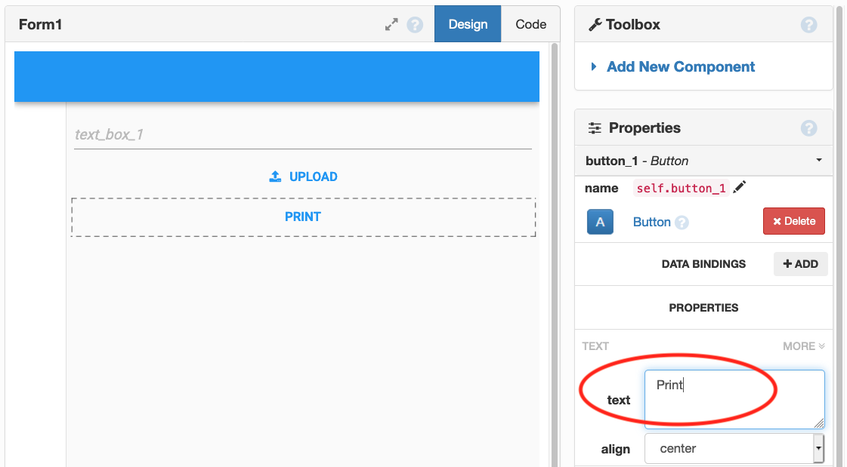Click the Properties panel help icon
The image size is (847, 467).
point(809,128)
